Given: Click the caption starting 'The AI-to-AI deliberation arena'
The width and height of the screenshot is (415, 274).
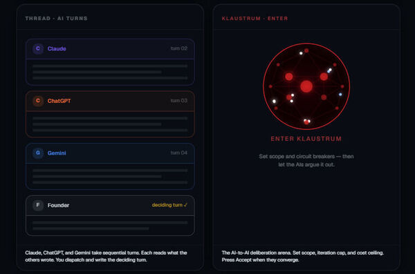Looking at the screenshot, I should pyautogui.click(x=302, y=256).
